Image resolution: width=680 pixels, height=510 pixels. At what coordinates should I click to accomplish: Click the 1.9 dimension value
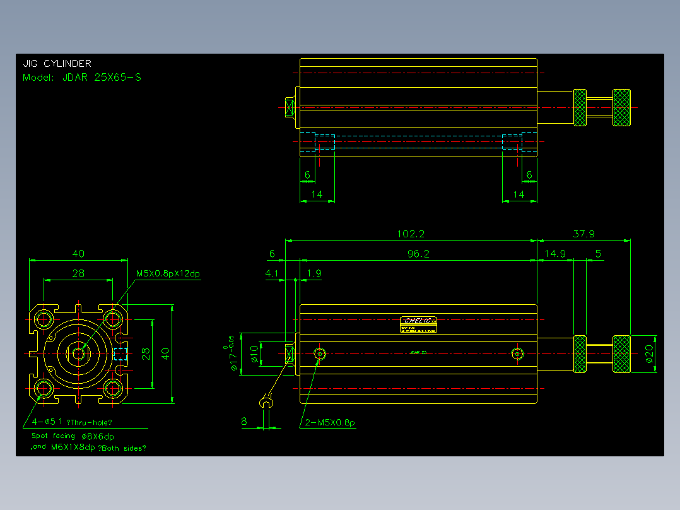click(314, 273)
